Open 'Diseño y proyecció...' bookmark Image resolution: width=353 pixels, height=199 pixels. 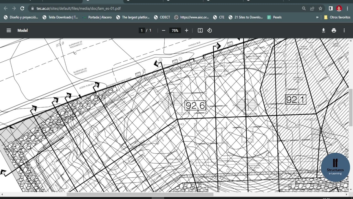point(21,17)
